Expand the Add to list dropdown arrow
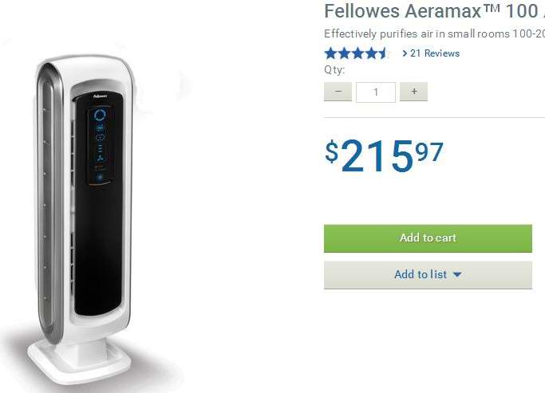 457,274
